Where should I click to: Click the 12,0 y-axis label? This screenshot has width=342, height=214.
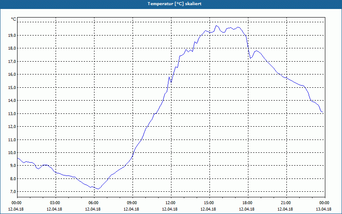[x=12, y=126]
